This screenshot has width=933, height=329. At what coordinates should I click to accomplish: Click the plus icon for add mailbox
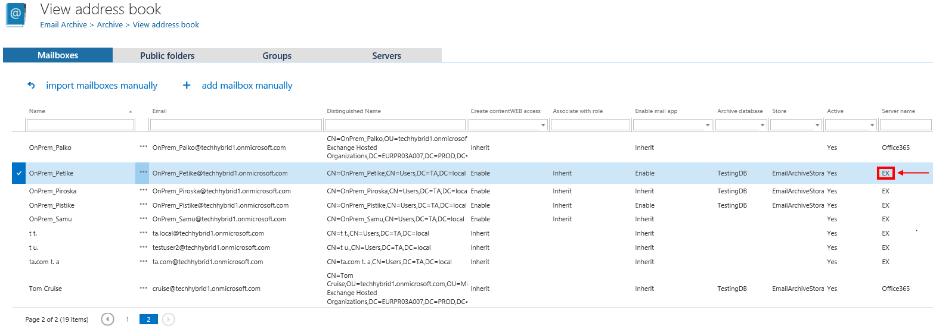[x=187, y=86]
